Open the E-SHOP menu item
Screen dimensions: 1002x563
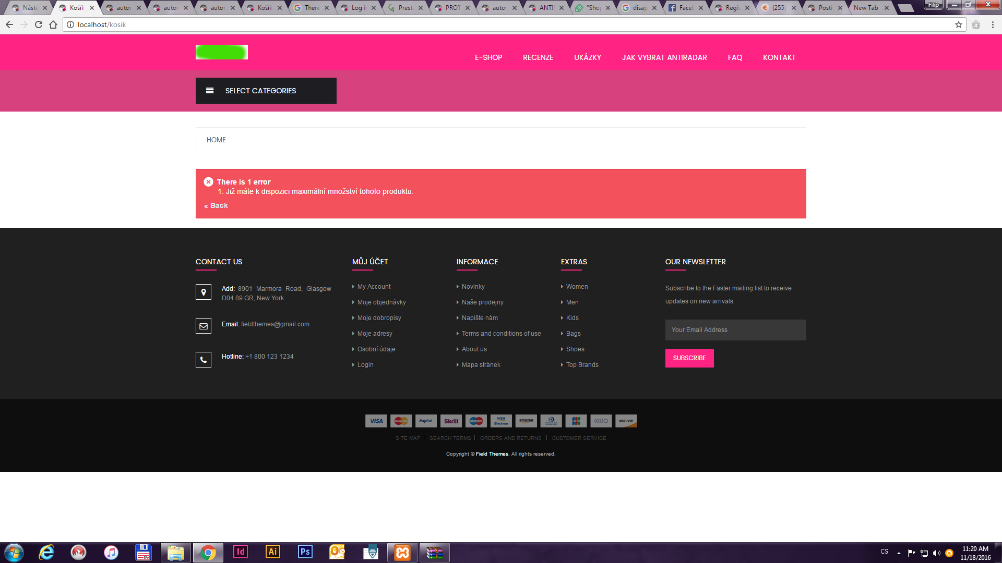pos(488,57)
